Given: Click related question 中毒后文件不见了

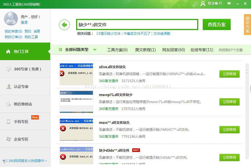Looking at the screenshot, I should point(137,34).
